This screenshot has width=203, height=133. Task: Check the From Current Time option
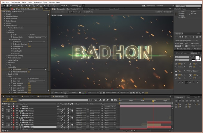click(x=176, y=49)
